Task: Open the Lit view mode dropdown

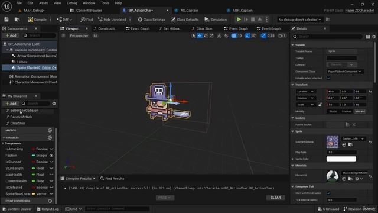Action: pos(96,35)
